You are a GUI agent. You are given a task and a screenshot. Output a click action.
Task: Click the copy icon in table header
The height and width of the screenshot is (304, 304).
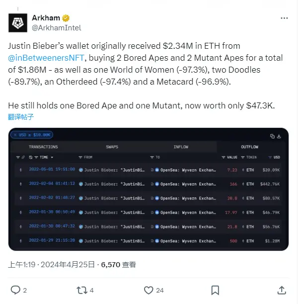click(272, 136)
